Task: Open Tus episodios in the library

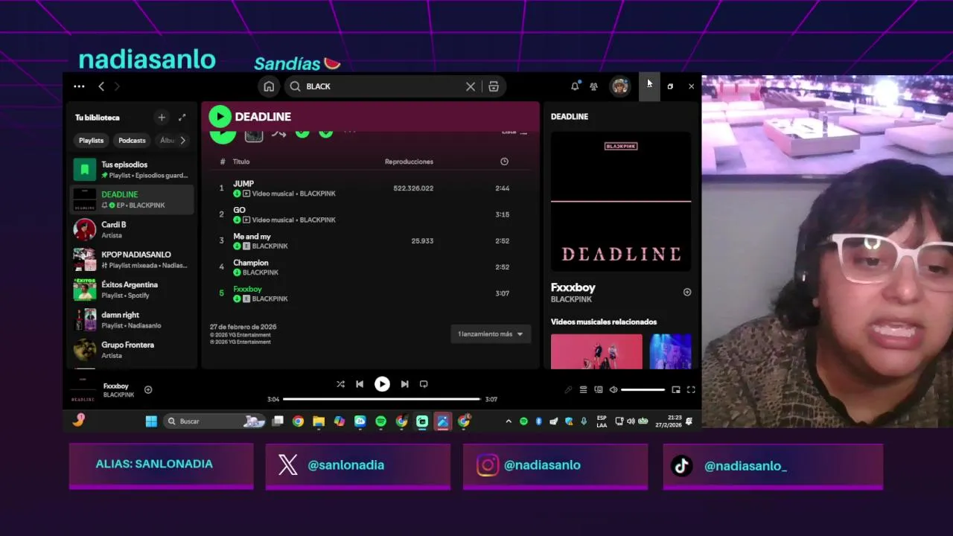Action: [x=132, y=170]
